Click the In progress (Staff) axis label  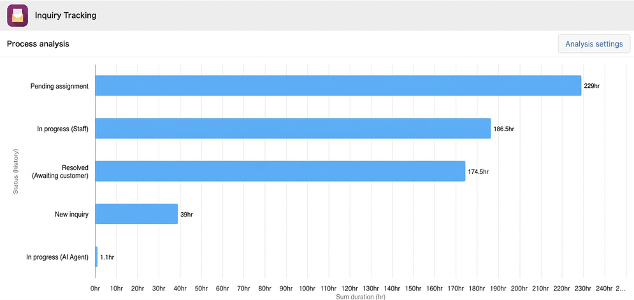[x=62, y=129]
